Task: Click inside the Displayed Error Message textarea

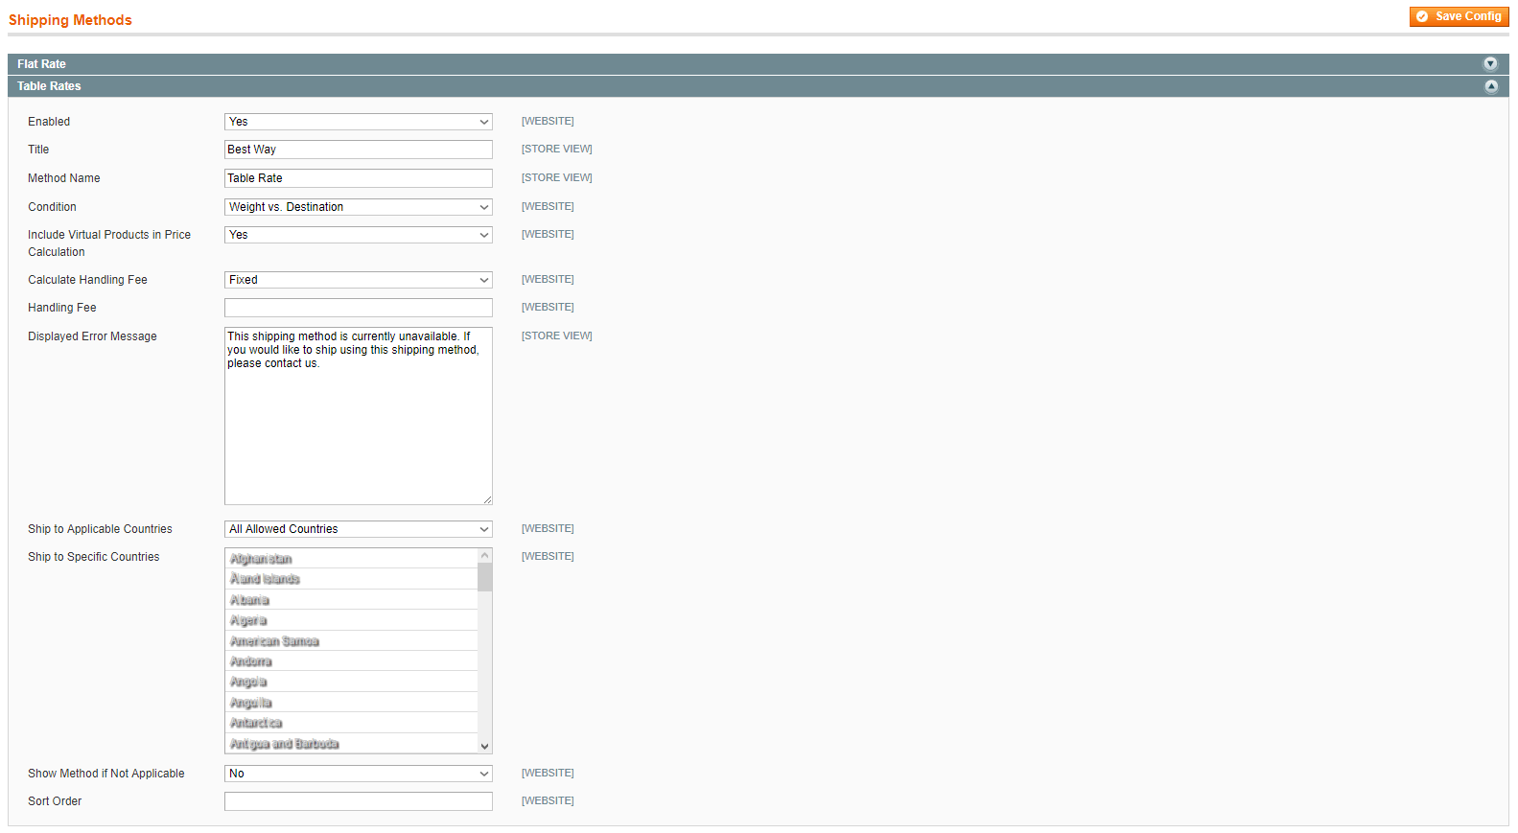Action: point(358,431)
